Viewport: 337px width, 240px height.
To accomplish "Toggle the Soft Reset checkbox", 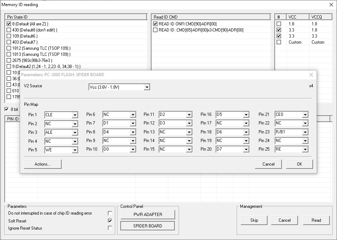I will coord(110,221).
